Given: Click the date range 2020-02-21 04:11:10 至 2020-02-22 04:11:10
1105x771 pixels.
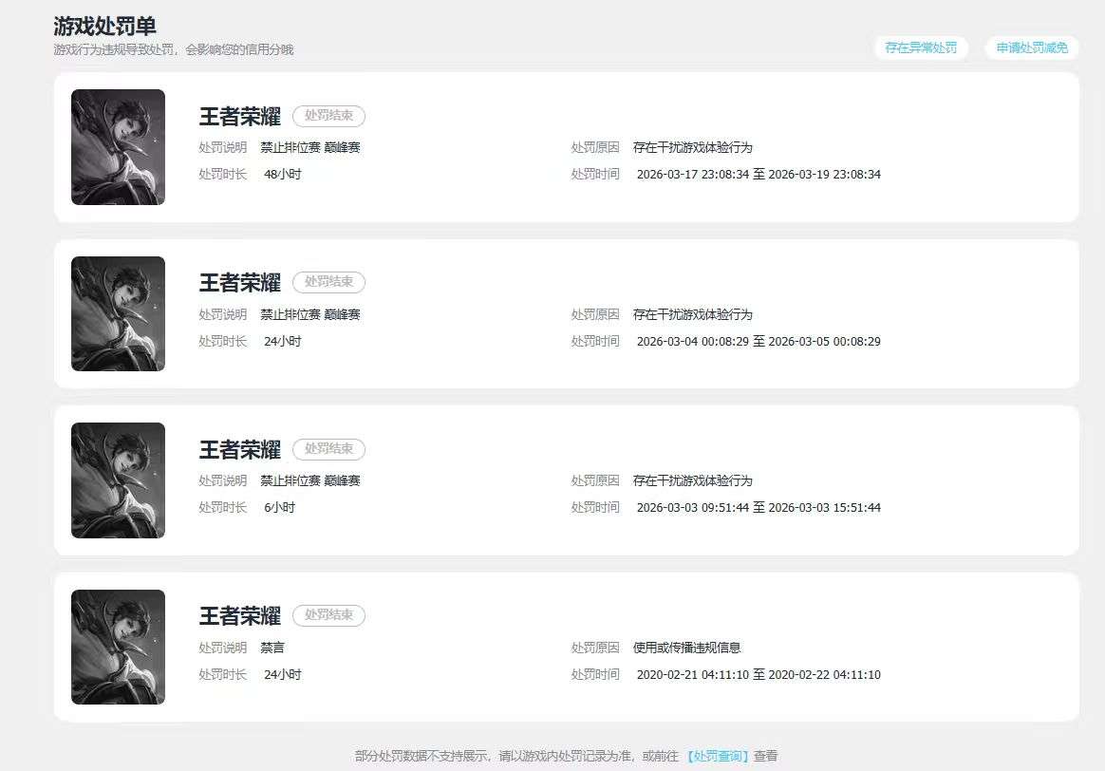Looking at the screenshot, I should click(759, 674).
